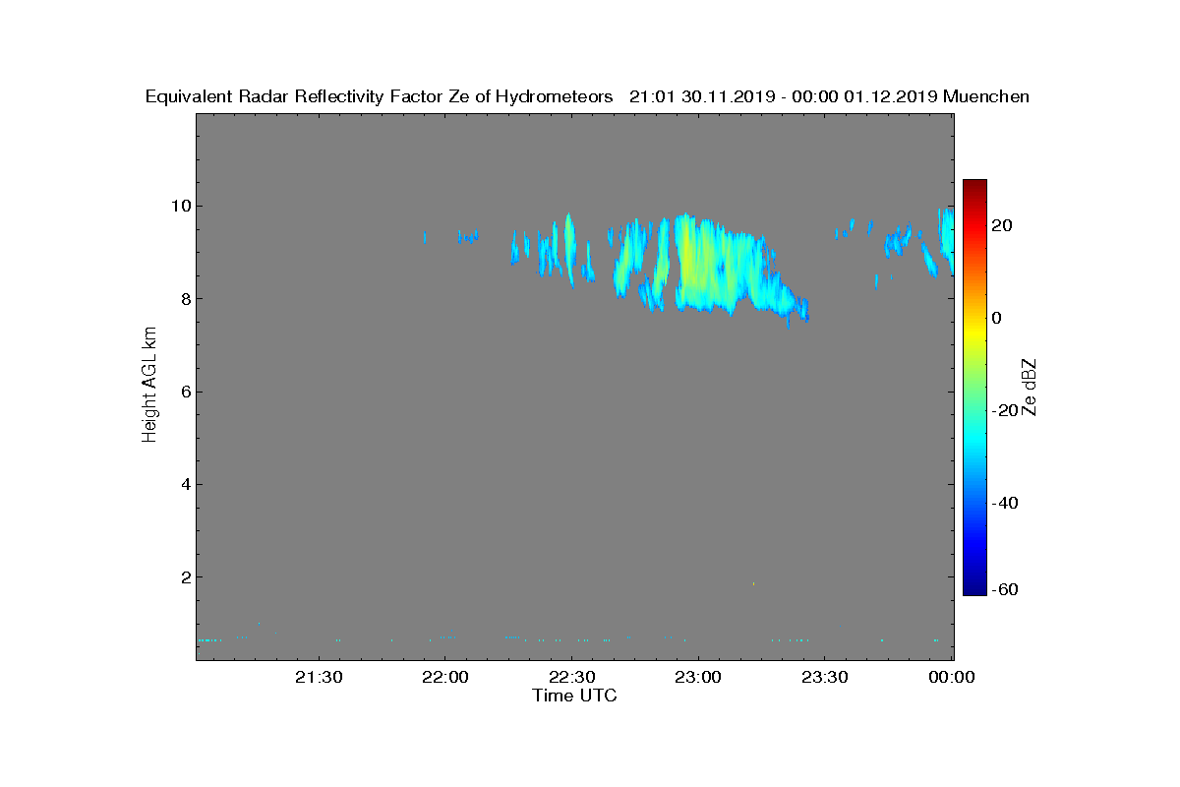1180x787 pixels.
Task: Click the height tick label 4
Action: pyautogui.click(x=184, y=484)
